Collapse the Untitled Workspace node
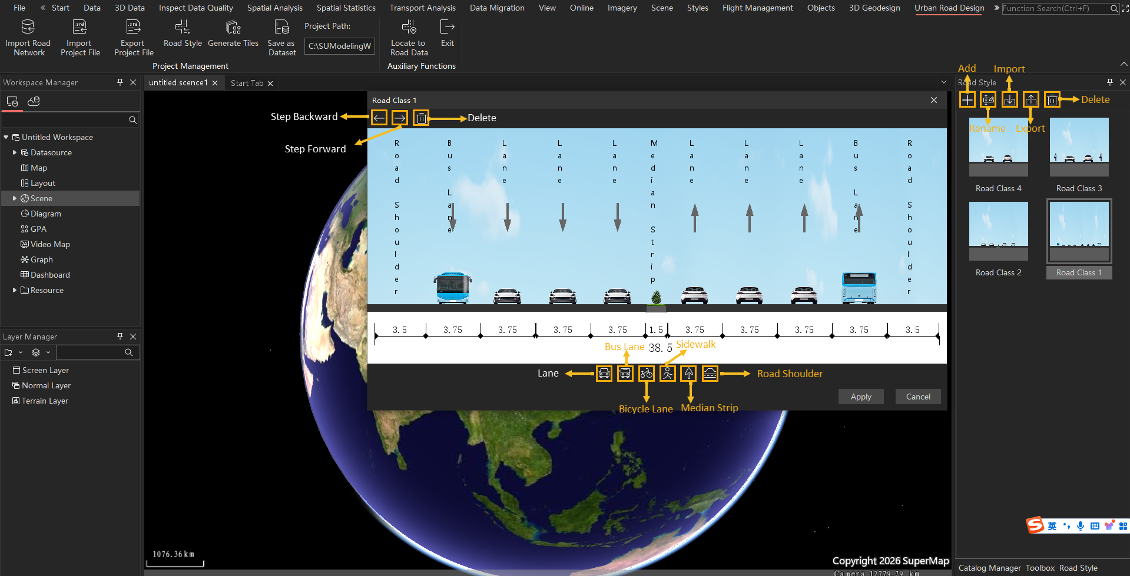The image size is (1130, 576). click(6, 137)
